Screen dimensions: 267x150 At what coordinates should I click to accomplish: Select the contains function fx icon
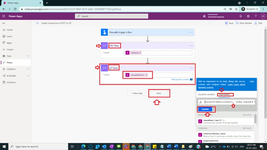coord(200,135)
